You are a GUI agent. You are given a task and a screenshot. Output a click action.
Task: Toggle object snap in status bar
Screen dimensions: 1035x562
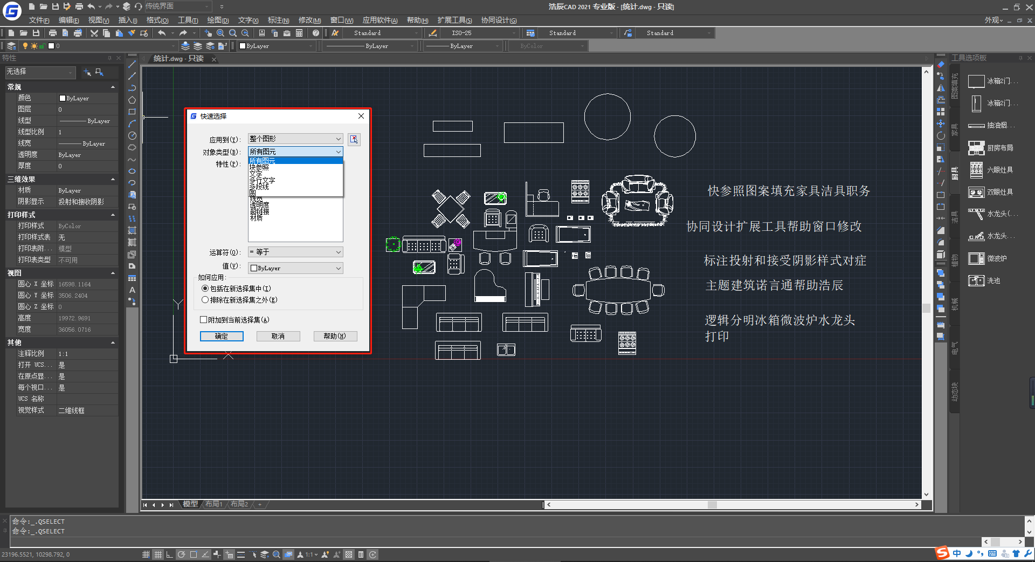click(194, 554)
